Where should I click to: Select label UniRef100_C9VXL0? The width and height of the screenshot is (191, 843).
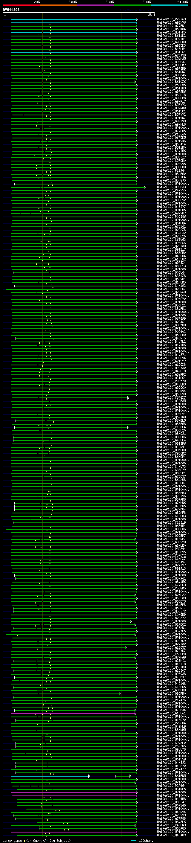[171, 743]
